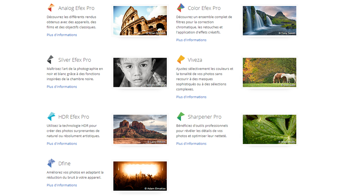This screenshot has width=349, height=196.
Task: Open Plus d'informations under Color Efex Pro
Action: coord(191,40)
